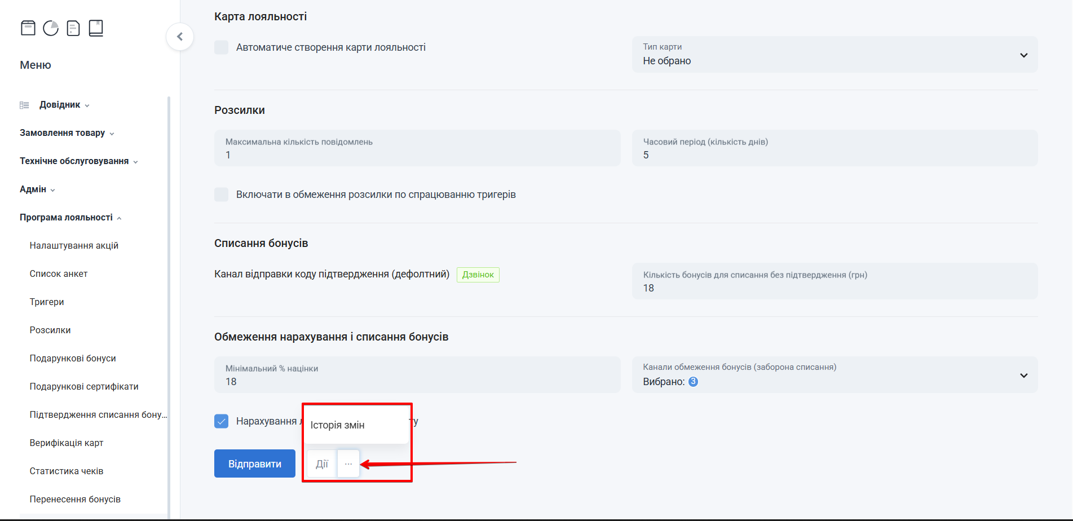Click the document page icon in sidebar

tap(73, 28)
